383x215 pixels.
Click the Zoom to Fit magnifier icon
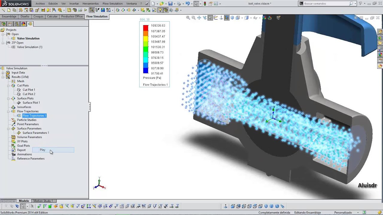(x=188, y=18)
